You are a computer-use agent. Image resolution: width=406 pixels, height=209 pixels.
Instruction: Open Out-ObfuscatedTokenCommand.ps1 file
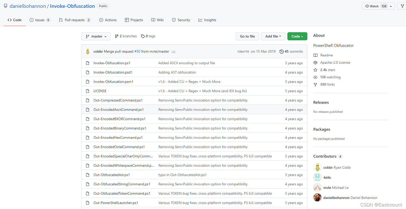coord(122,193)
